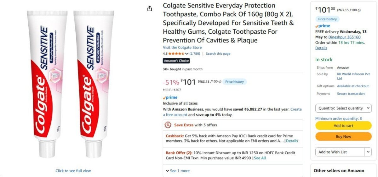Open the Quantity: Select quantity dropdown

343,108
